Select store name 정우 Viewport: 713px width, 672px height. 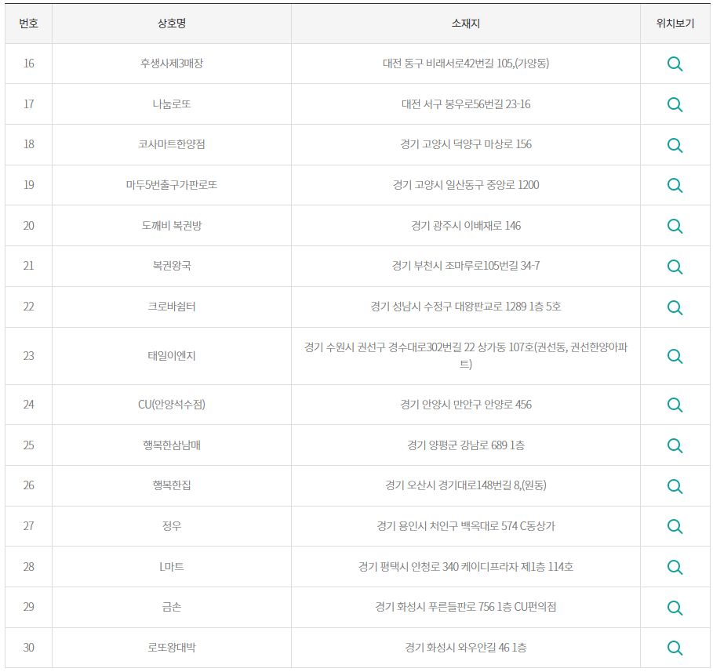pos(172,526)
